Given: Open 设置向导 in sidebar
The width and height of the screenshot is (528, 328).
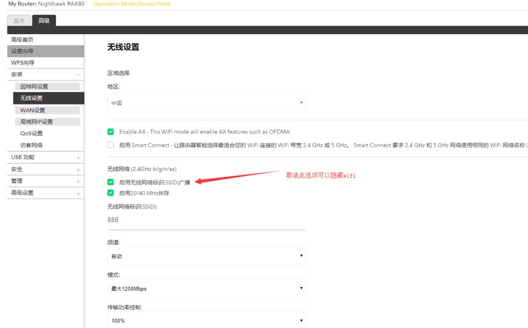Looking at the screenshot, I should (45, 51).
